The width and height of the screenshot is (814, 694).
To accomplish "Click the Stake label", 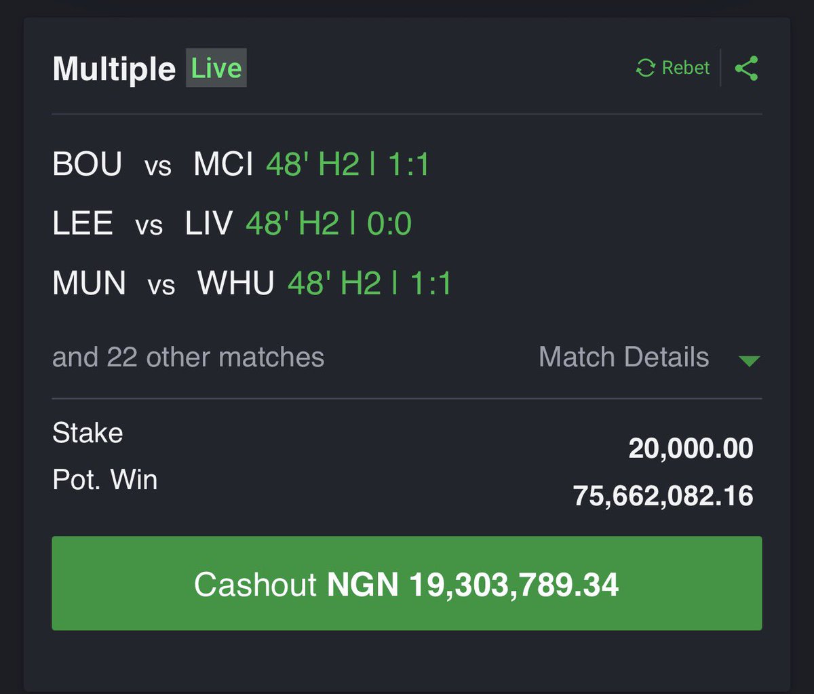I will click(88, 433).
